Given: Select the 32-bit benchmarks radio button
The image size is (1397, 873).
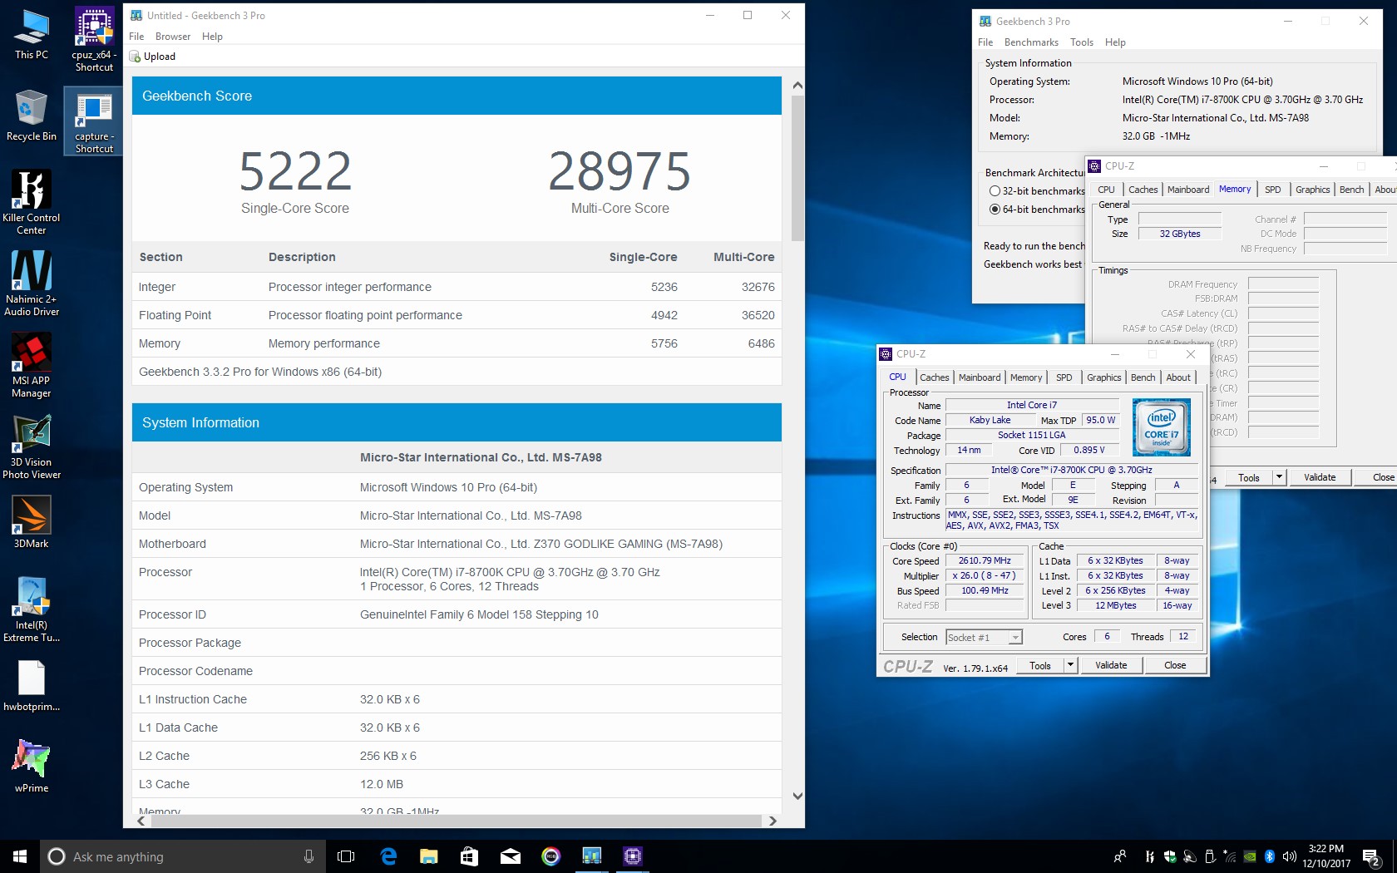Looking at the screenshot, I should click(995, 191).
